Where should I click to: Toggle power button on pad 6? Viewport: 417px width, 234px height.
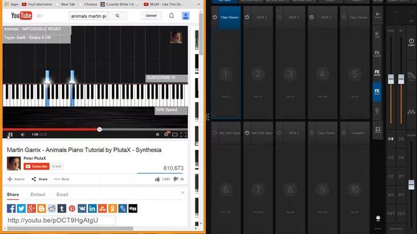[215, 133]
